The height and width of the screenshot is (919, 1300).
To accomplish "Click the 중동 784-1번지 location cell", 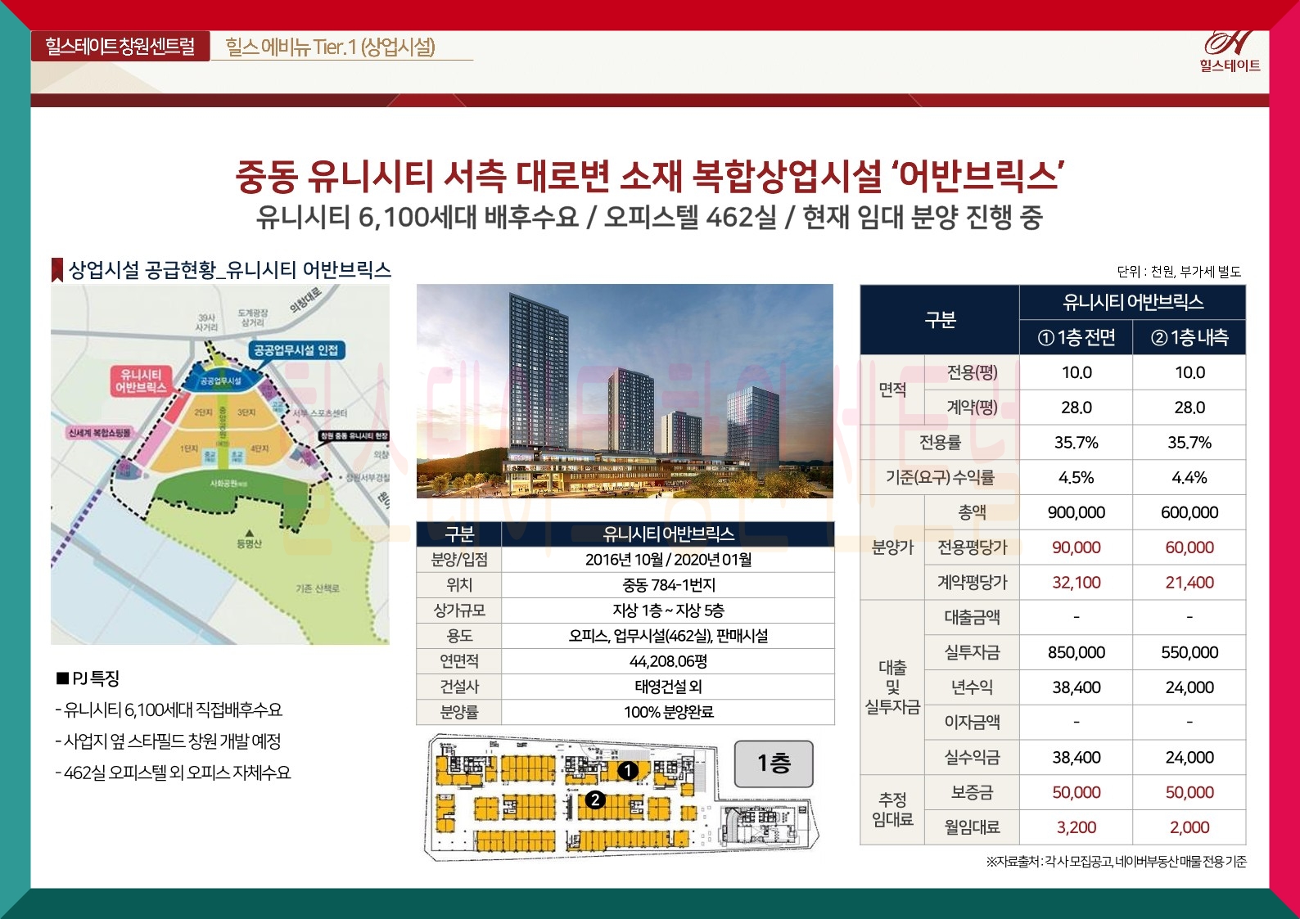I will click(668, 585).
